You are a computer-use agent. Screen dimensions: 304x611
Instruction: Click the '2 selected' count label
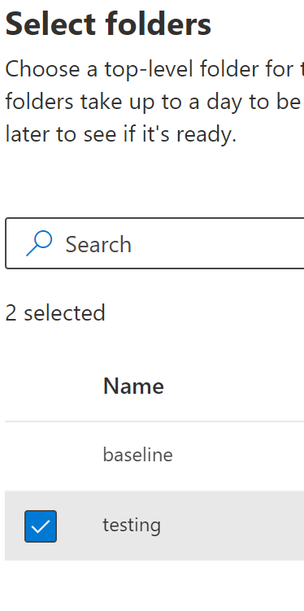(55, 313)
